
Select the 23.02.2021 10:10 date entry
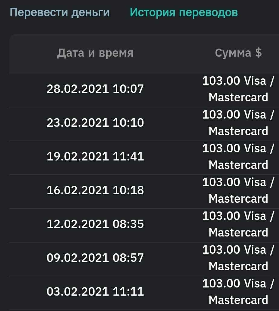95,123
